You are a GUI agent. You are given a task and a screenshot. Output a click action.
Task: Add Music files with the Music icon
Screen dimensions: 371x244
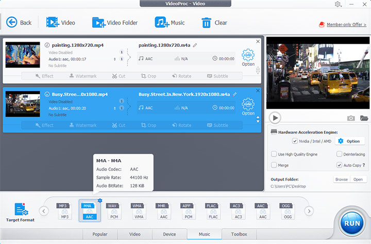(x=162, y=22)
